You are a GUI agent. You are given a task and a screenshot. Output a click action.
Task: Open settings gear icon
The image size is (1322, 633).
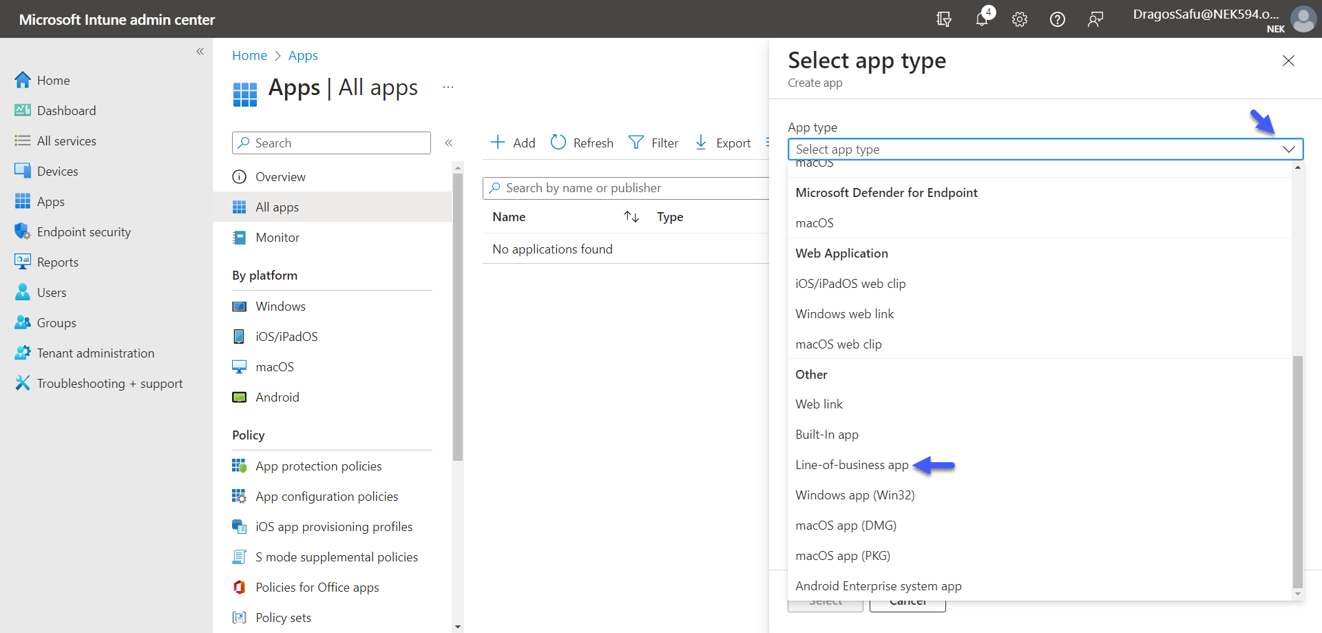point(1020,19)
